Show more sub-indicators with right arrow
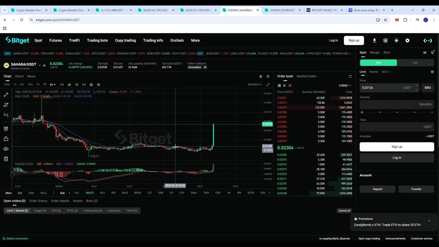The height and width of the screenshot is (247, 439). [x=269, y=193]
